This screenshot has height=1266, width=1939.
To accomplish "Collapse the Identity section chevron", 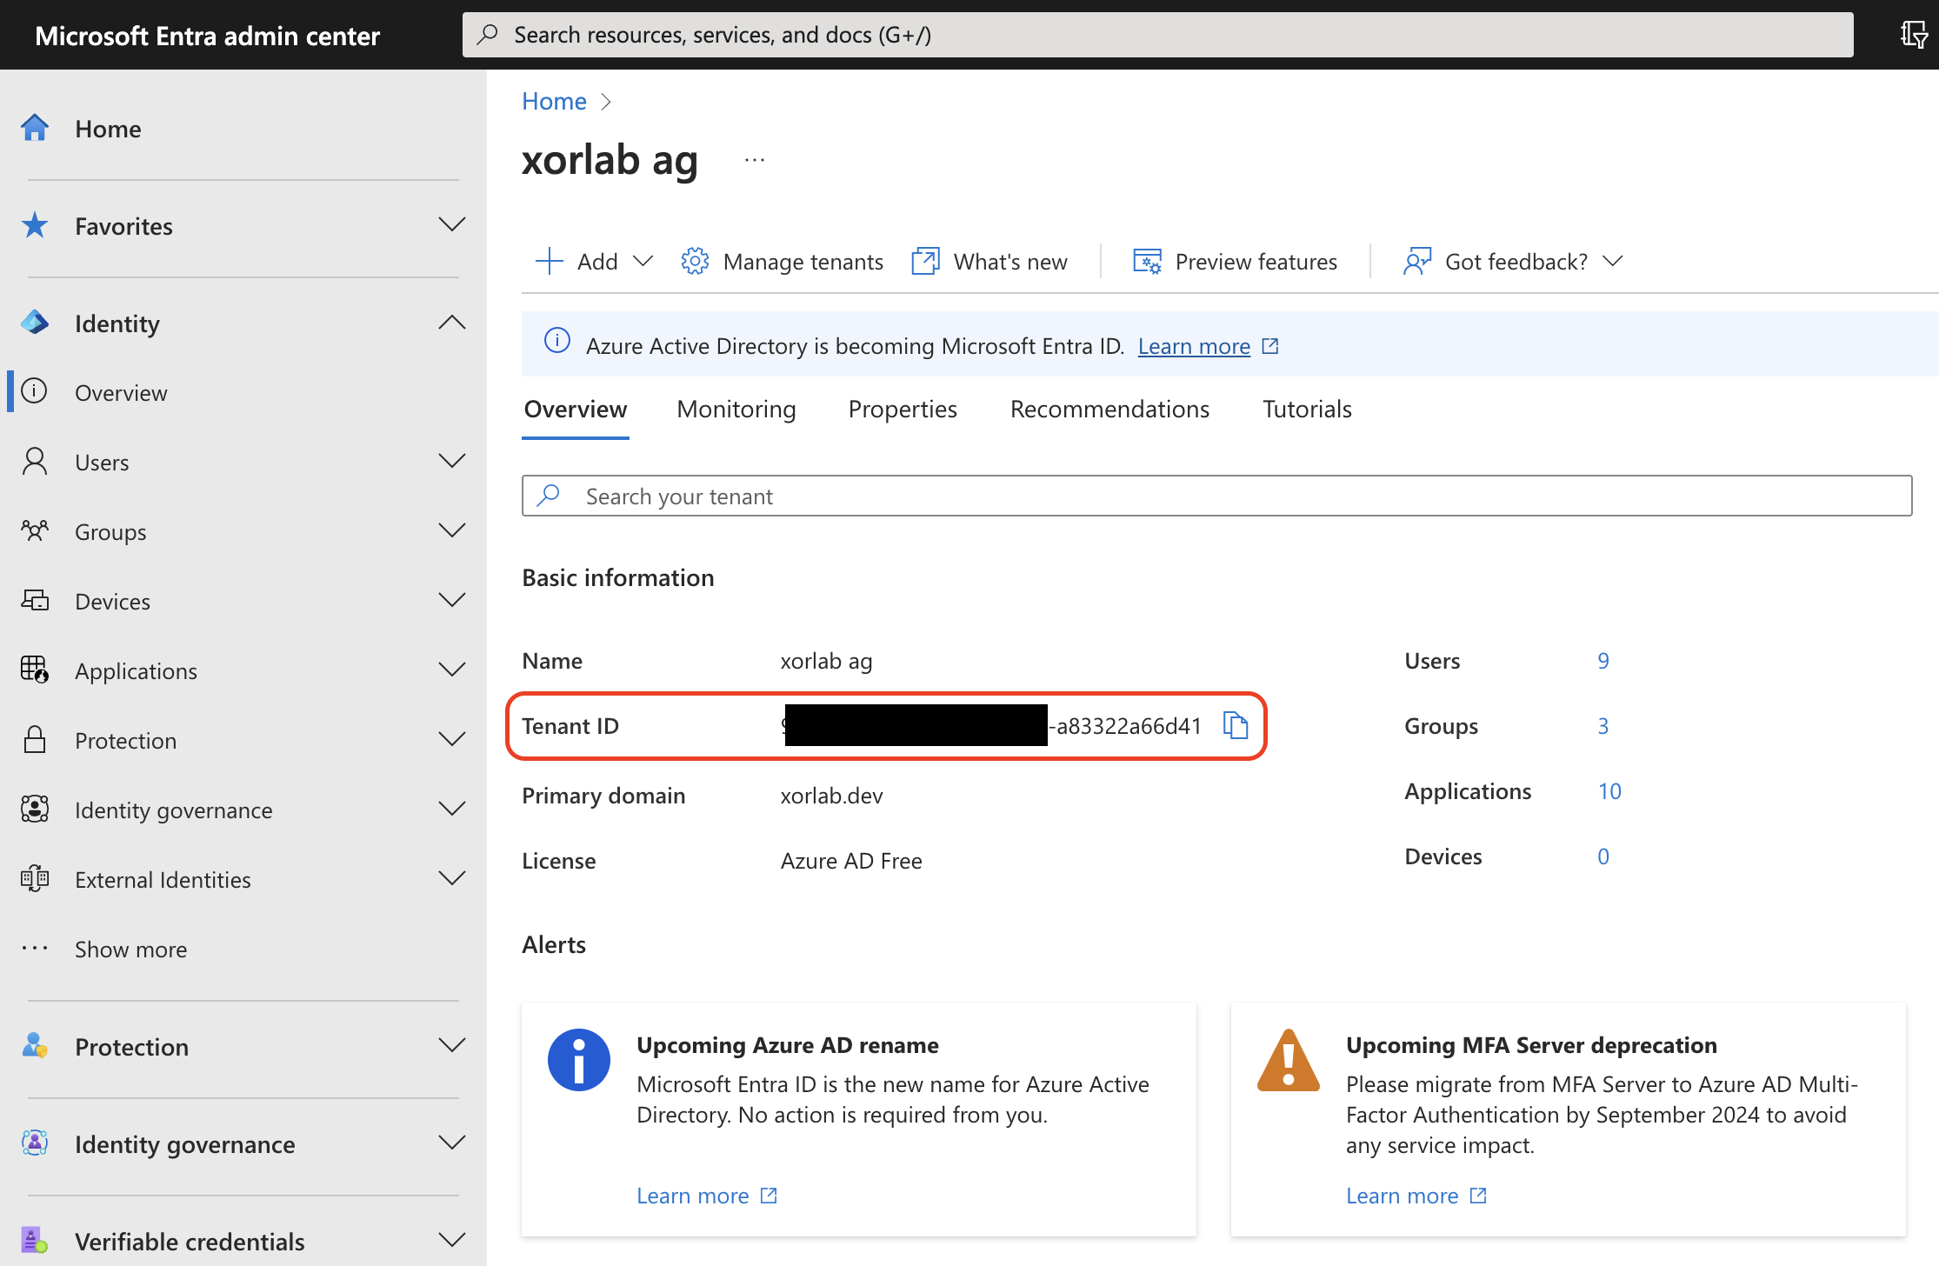I will point(451,323).
